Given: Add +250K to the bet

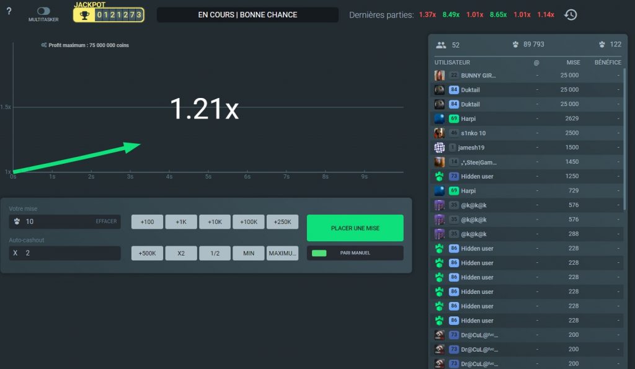Looking at the screenshot, I should coord(282,222).
